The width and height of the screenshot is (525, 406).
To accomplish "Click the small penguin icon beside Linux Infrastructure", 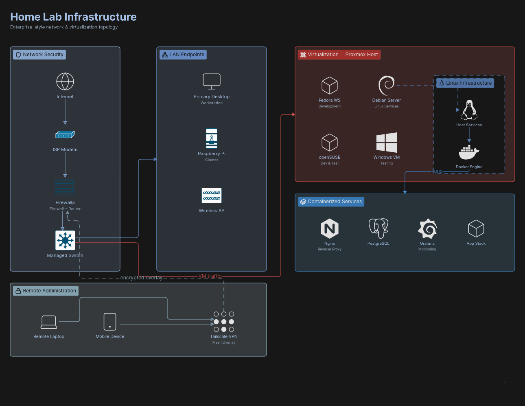I will (442, 83).
